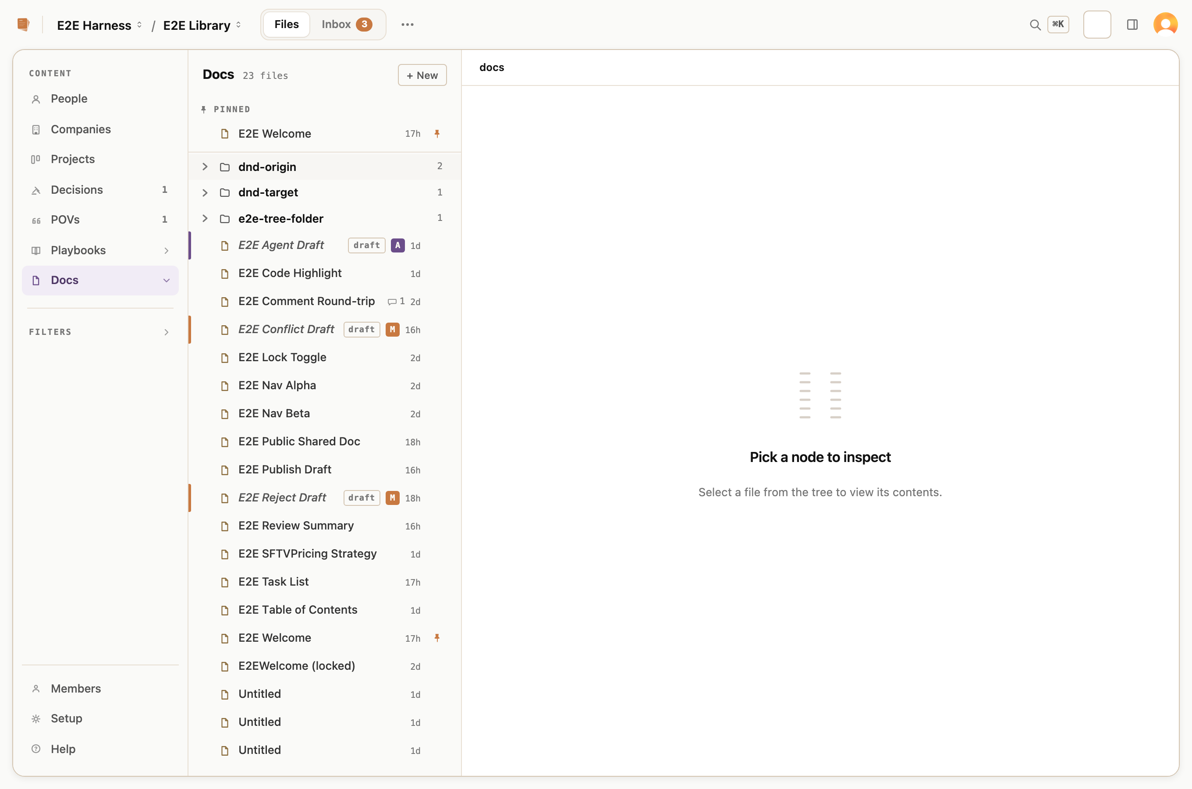The image size is (1192, 789).
Task: Click draft badge on E2E Reject Draft
Action: (x=361, y=498)
